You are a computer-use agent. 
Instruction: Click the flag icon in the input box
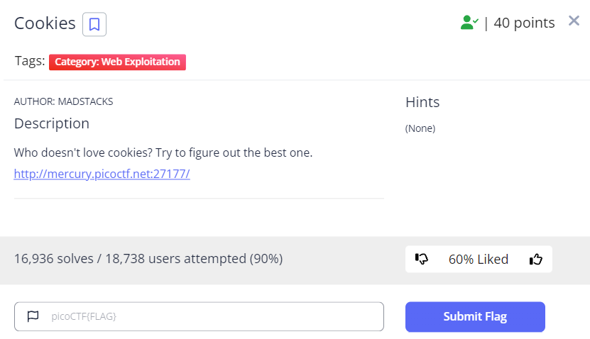tap(33, 316)
